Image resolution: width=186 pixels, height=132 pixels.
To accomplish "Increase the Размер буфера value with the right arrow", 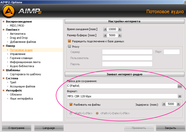I will (120, 35).
